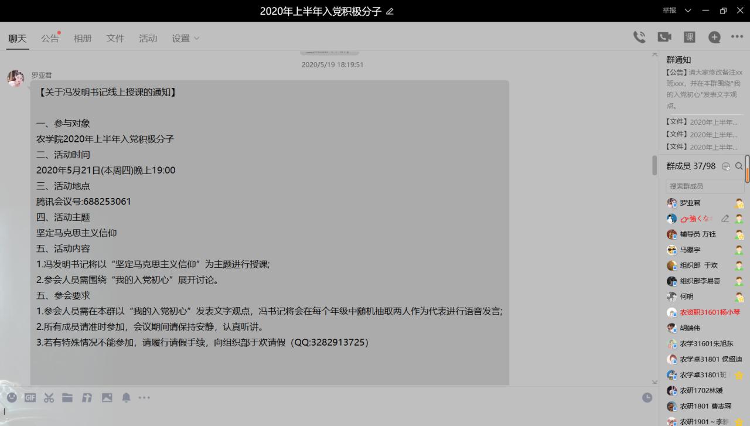Select group member 辅导员 万钰
This screenshot has height=426, width=750.
point(697,234)
